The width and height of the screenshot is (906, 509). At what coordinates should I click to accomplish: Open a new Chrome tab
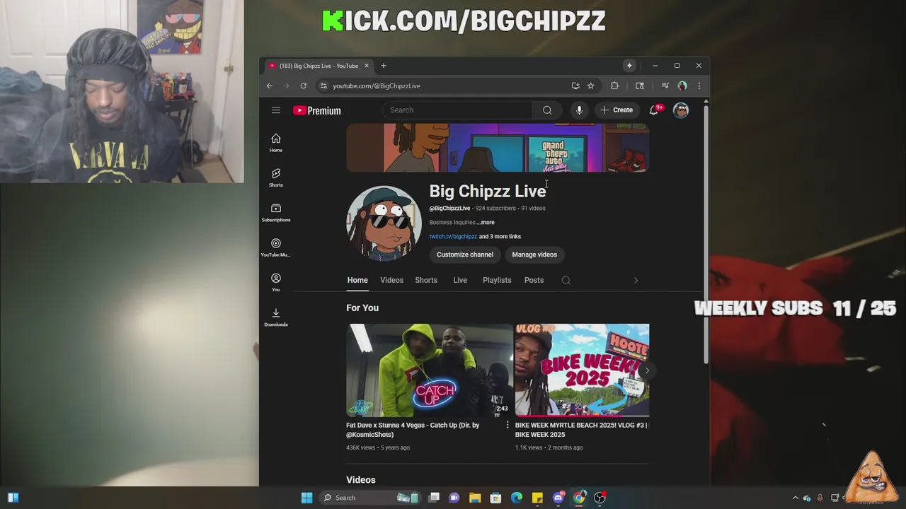click(383, 66)
